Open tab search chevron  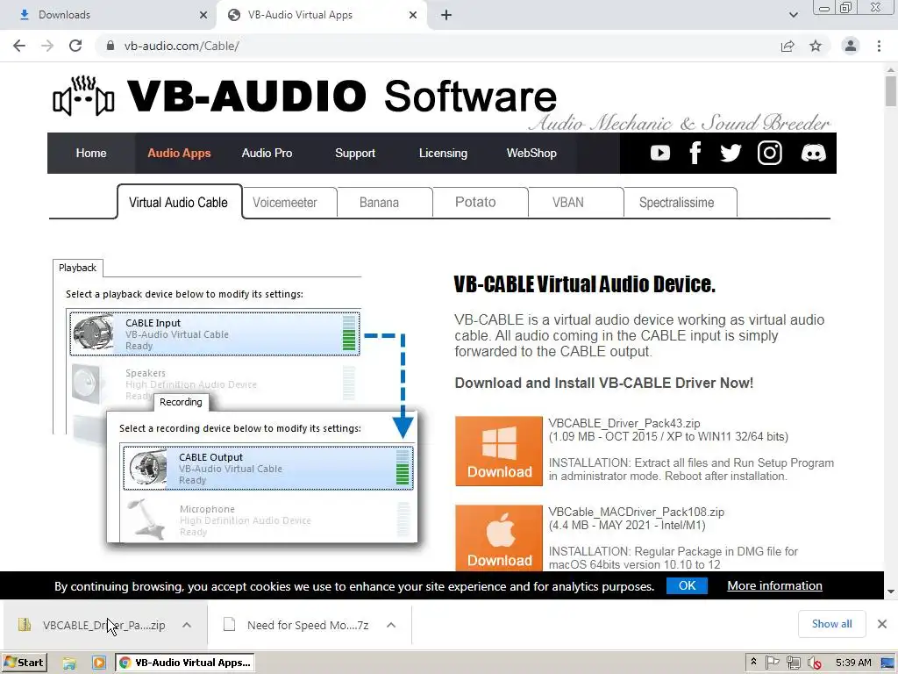pos(793,15)
